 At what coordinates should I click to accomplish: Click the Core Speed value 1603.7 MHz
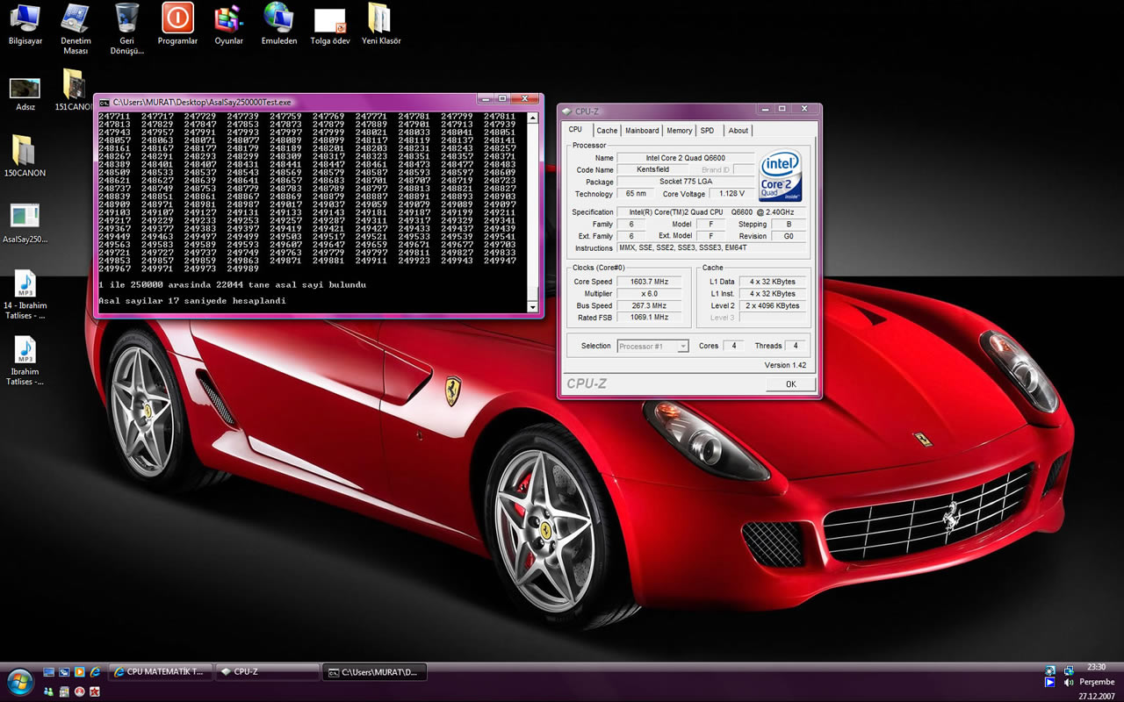click(x=650, y=282)
